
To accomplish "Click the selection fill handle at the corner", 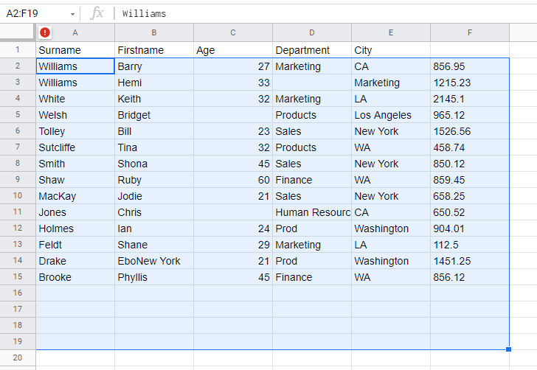I will tap(509, 349).
